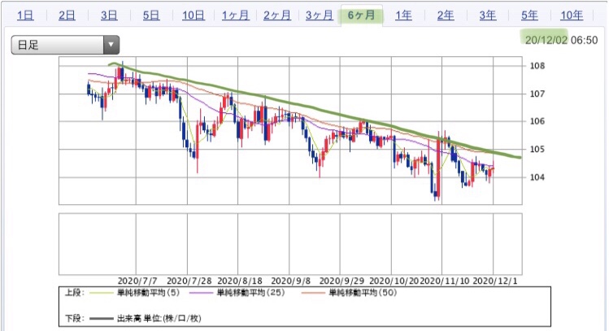Select the 1日 time range tab

point(25,15)
